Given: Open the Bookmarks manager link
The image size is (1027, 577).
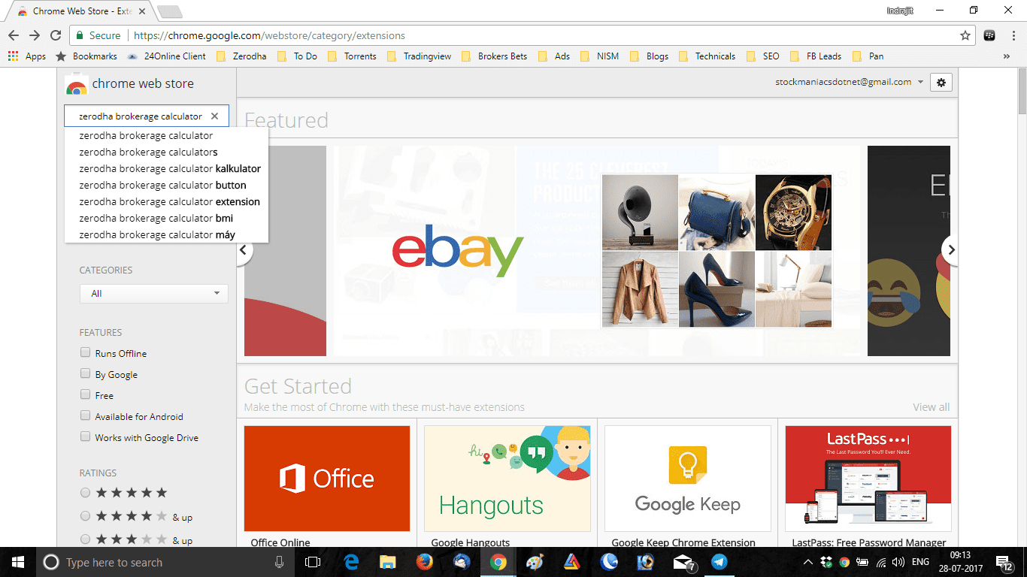Looking at the screenshot, I should pyautogui.click(x=86, y=56).
